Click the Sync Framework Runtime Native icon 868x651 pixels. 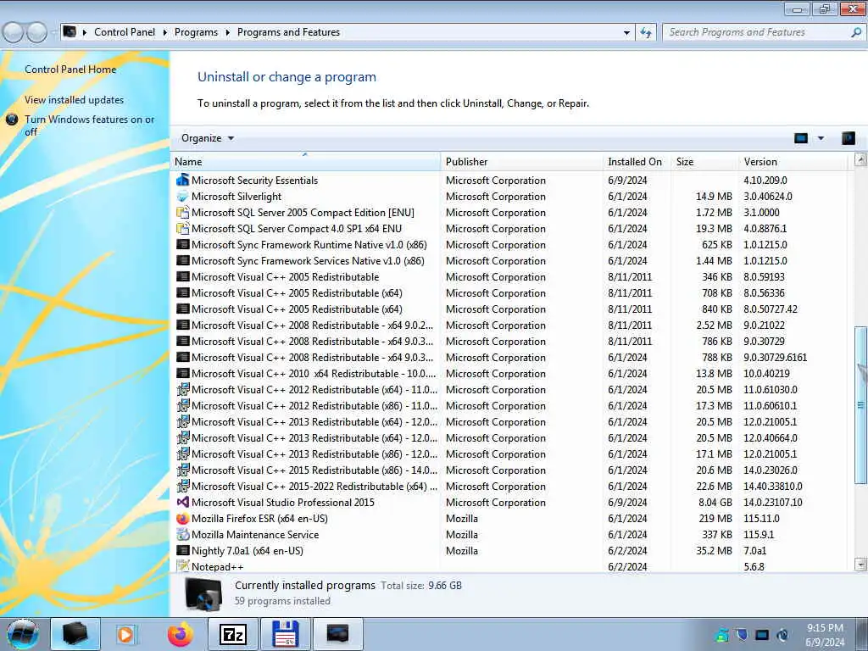[183, 244]
